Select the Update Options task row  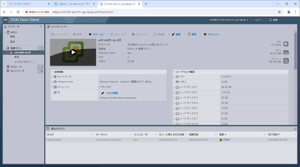(171, 140)
